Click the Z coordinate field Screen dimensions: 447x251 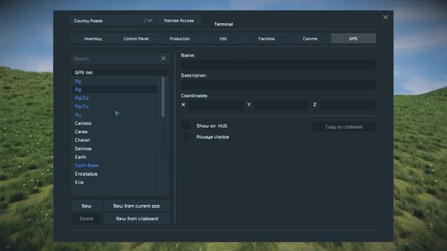pyautogui.click(x=348, y=105)
